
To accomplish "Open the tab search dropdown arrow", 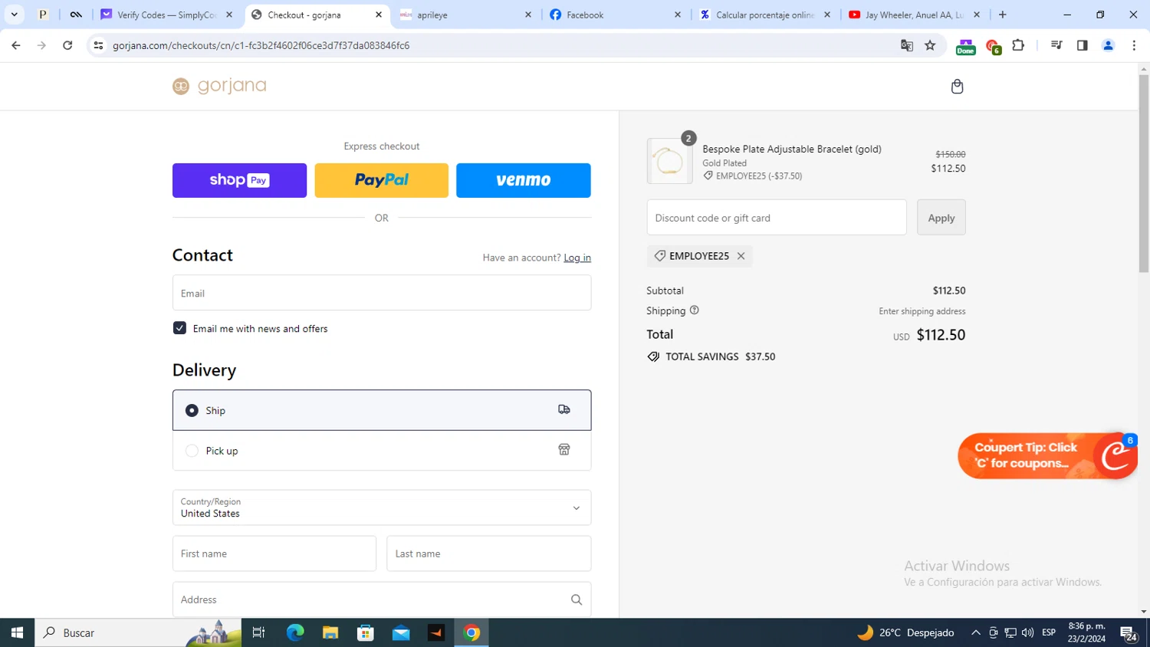I will click(x=14, y=15).
